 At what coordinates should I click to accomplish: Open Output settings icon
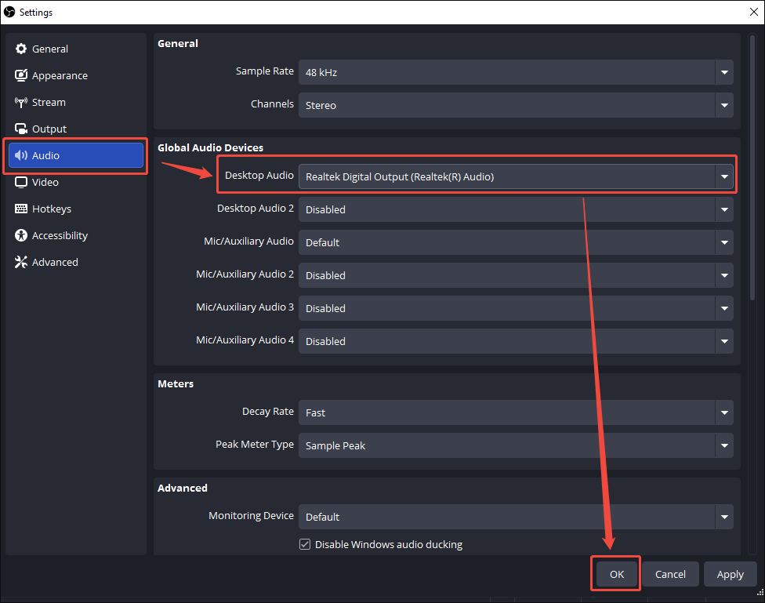click(20, 129)
